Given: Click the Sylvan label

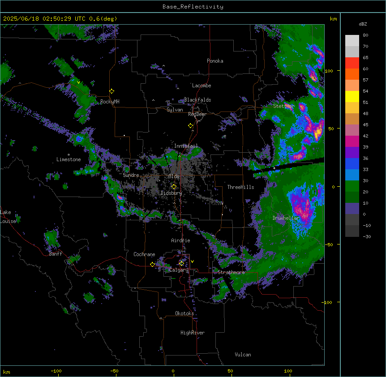Looking at the screenshot, I should coord(175,110).
